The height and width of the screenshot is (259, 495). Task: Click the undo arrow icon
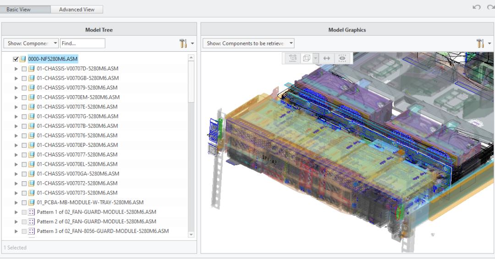coord(477,8)
